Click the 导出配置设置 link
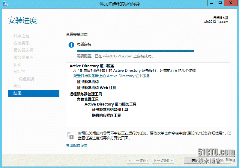 pos(77,145)
